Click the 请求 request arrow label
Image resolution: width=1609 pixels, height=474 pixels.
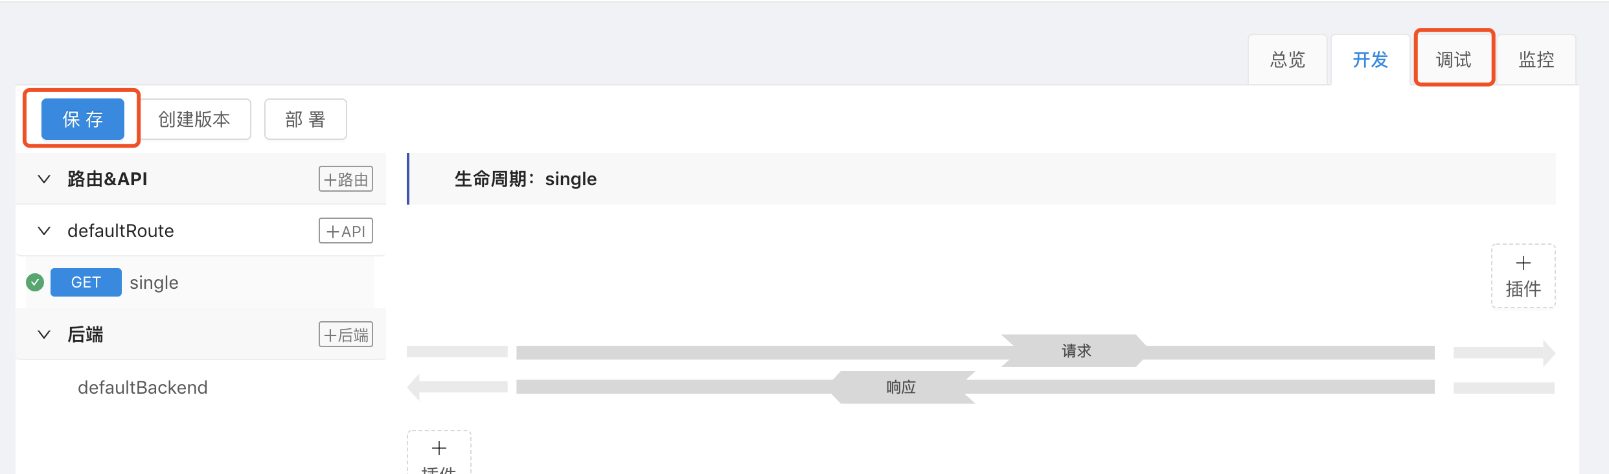(1076, 351)
